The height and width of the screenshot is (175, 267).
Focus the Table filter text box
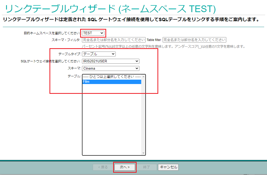(194, 40)
